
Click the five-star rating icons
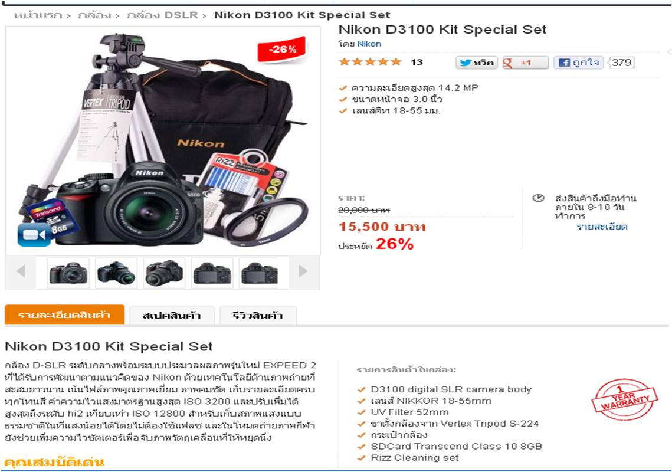[371, 62]
